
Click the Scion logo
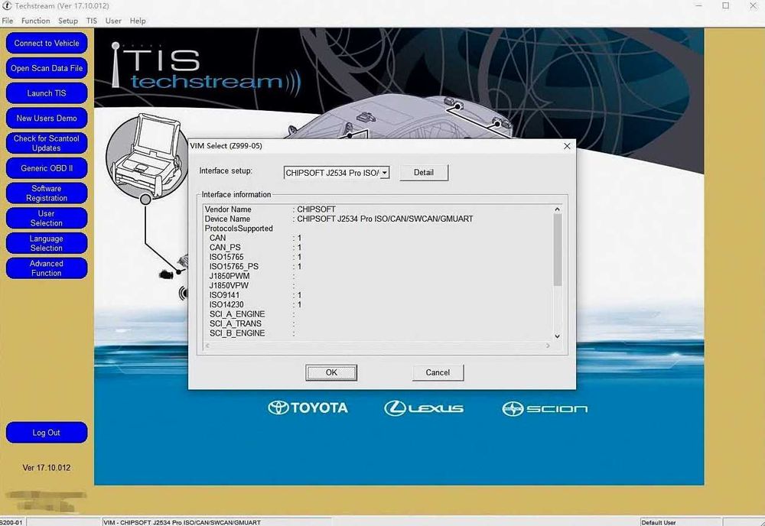545,408
